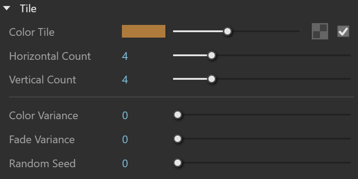Click the Random Seed slider handle
This screenshot has height=179, width=358.
click(177, 163)
